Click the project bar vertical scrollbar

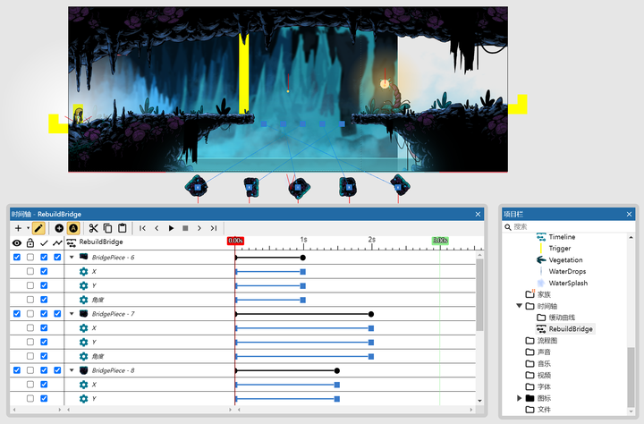(x=631, y=377)
